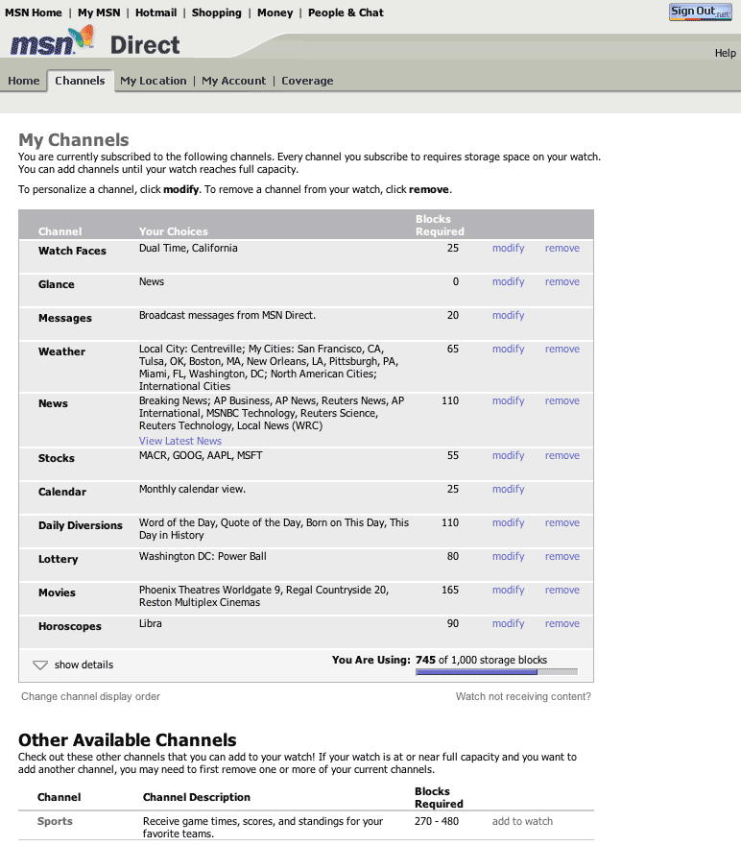Modify the Glance channel
The image size is (741, 846).
(x=508, y=281)
